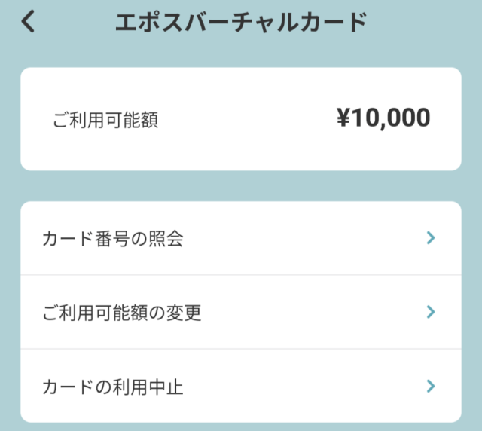
Task: Click the yen symbol in the balance amount
Action: 343,118
